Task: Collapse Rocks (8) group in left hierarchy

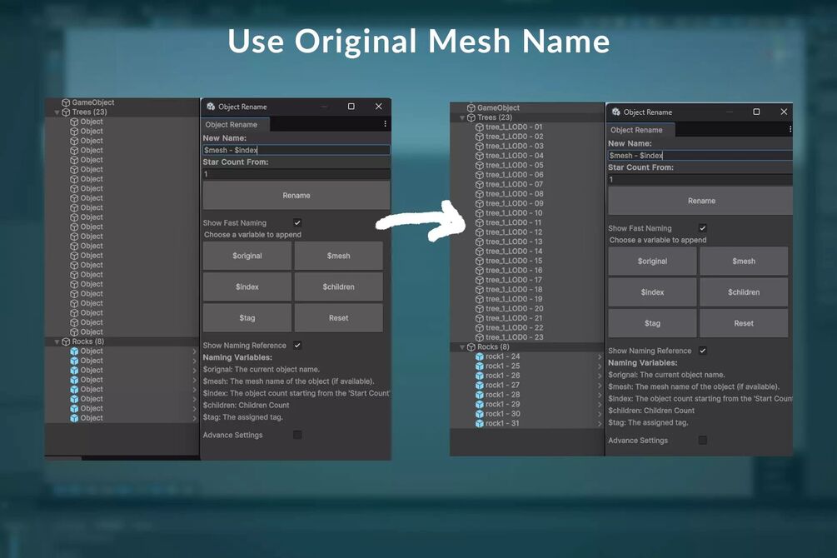Action: [57, 341]
